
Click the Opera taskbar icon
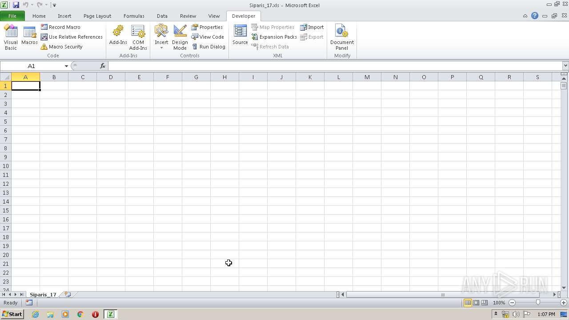pos(95,314)
